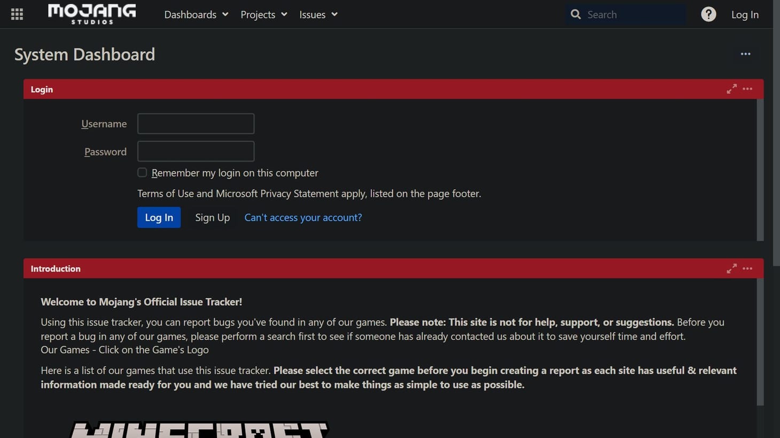
Task: Open the app switcher grid icon
Action: click(x=17, y=14)
